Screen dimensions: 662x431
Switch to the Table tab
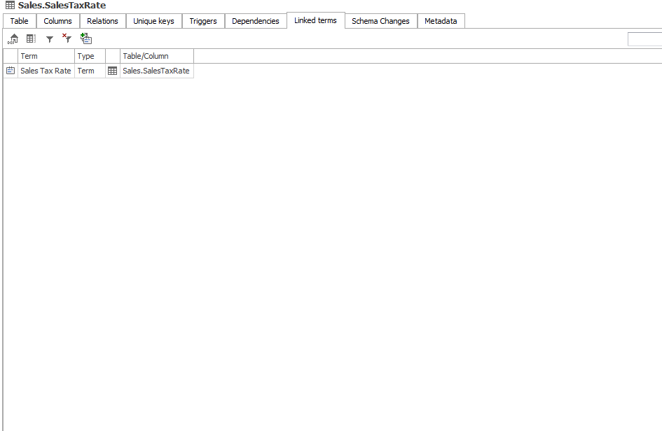20,21
